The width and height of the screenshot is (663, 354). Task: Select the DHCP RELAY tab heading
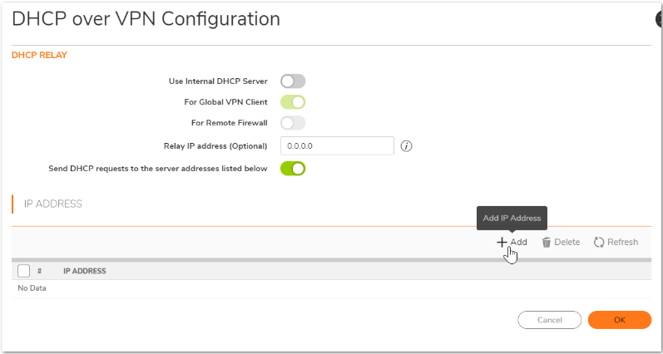point(39,55)
